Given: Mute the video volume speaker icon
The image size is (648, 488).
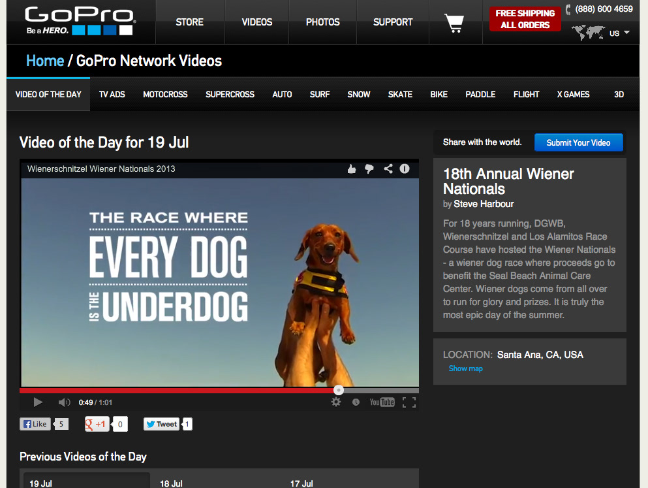Looking at the screenshot, I should pyautogui.click(x=64, y=402).
